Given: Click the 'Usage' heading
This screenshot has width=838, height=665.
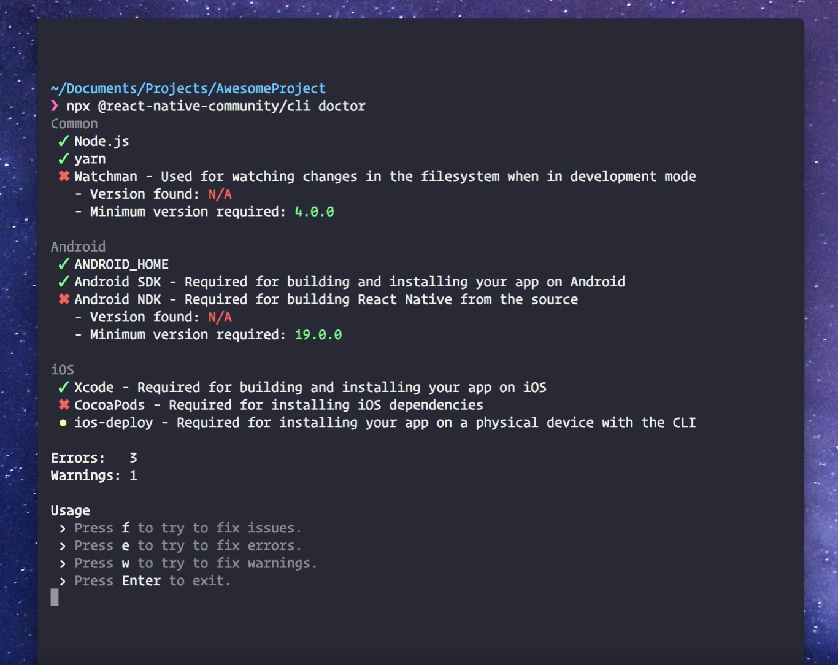Looking at the screenshot, I should (x=71, y=510).
